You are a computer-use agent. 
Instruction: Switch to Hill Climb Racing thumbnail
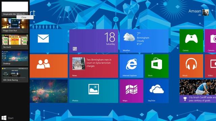click(15, 75)
